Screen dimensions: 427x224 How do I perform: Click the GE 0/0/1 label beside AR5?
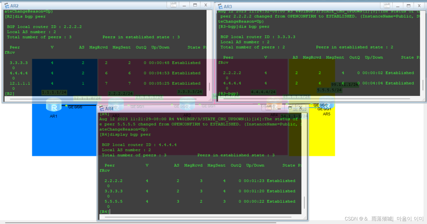point(324,109)
